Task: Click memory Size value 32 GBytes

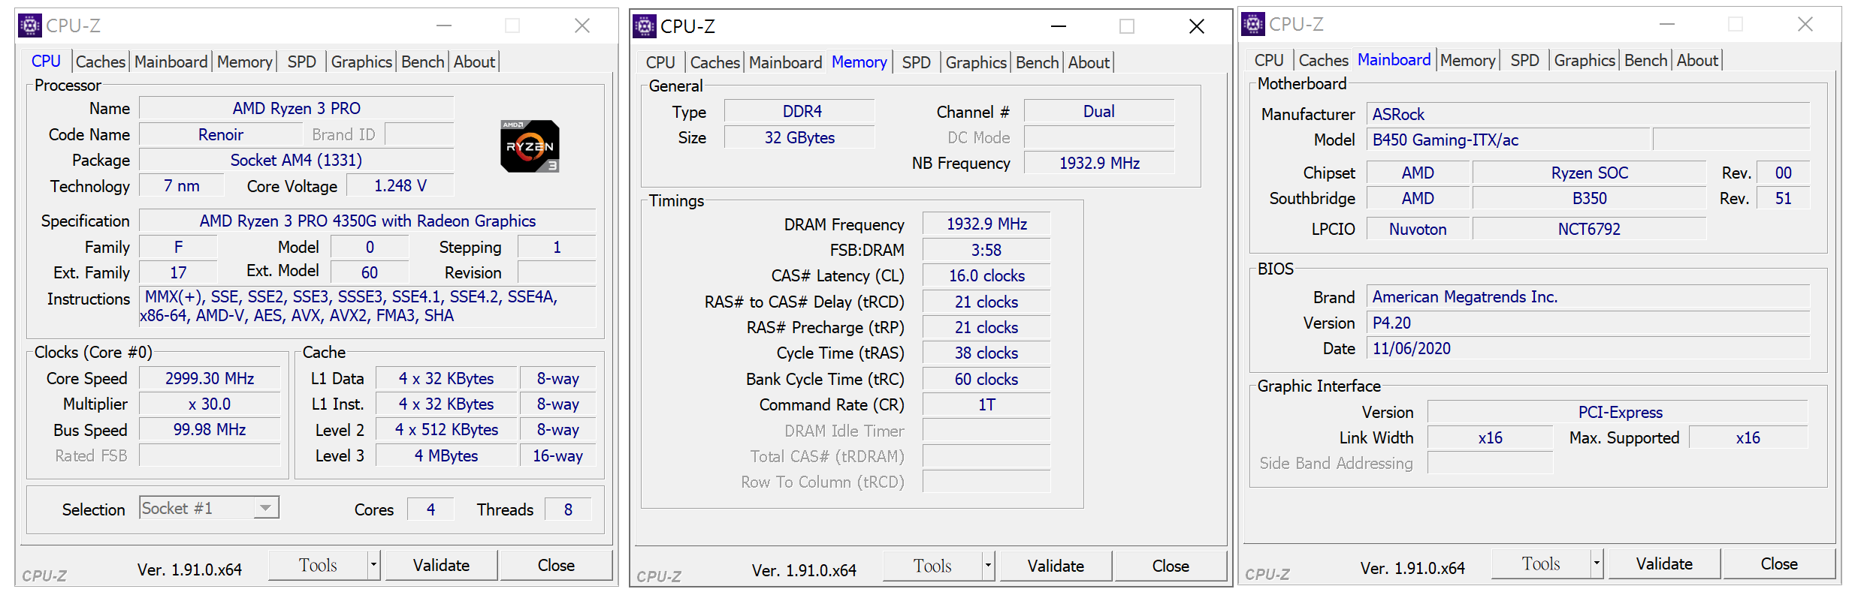Action: (799, 137)
